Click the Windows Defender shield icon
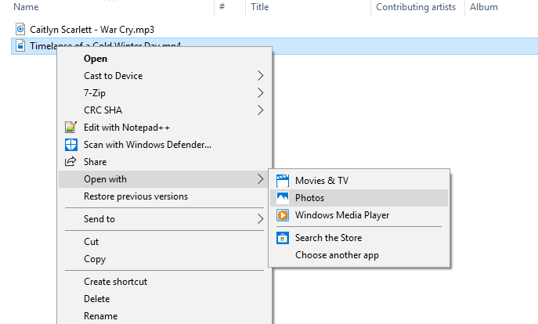 tap(71, 145)
